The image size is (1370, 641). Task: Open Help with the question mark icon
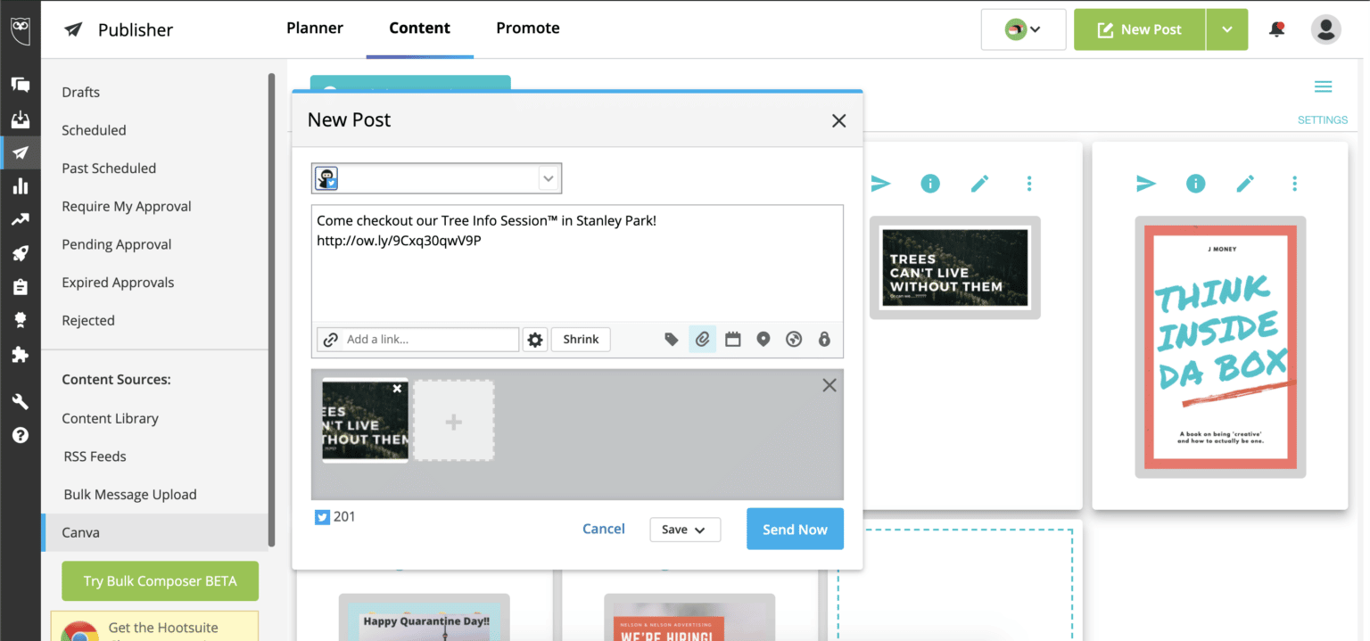[x=20, y=435]
